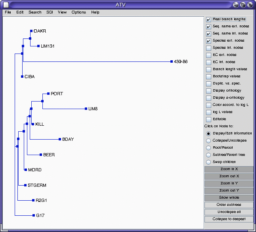Click the Show whole button
256x232 pixels.
(229, 197)
